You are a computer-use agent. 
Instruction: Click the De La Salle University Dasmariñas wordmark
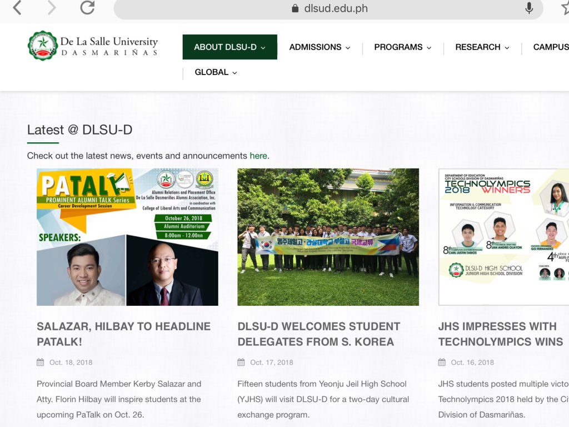[109, 46]
